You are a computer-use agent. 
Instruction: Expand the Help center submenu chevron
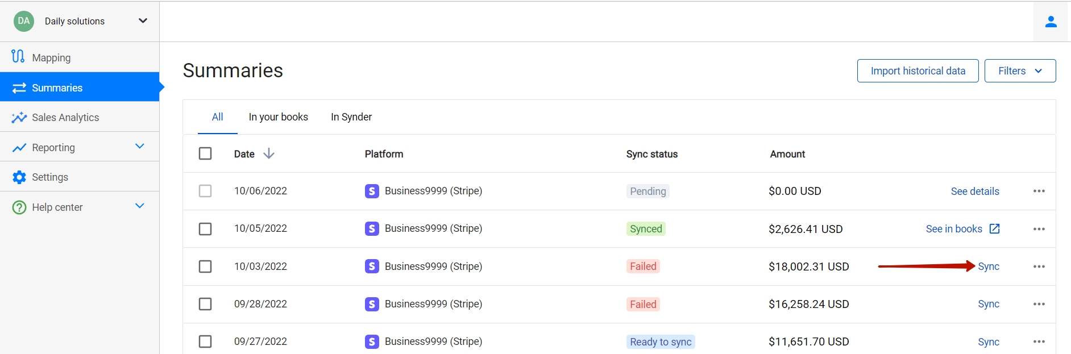[x=140, y=206]
